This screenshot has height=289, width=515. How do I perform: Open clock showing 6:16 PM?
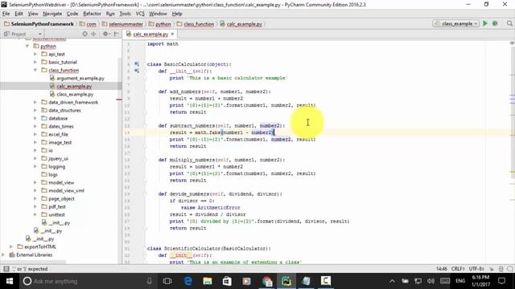pyautogui.click(x=480, y=281)
